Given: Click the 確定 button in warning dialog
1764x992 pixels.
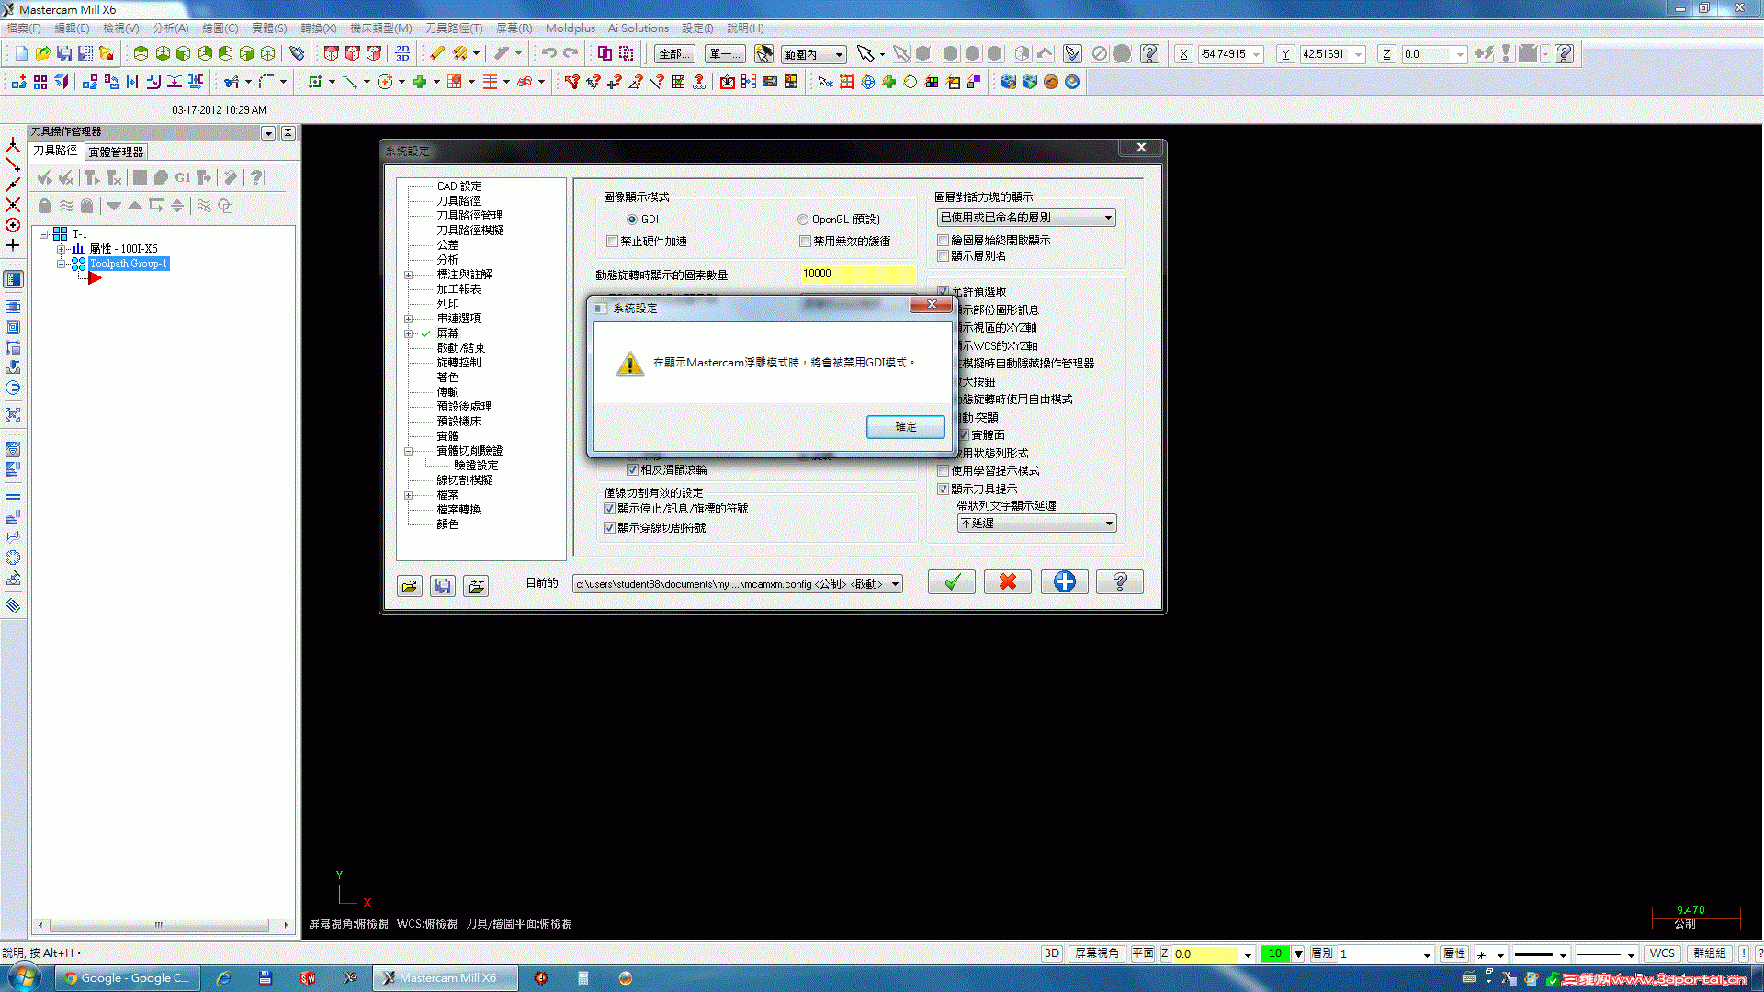Looking at the screenshot, I should coord(905,427).
